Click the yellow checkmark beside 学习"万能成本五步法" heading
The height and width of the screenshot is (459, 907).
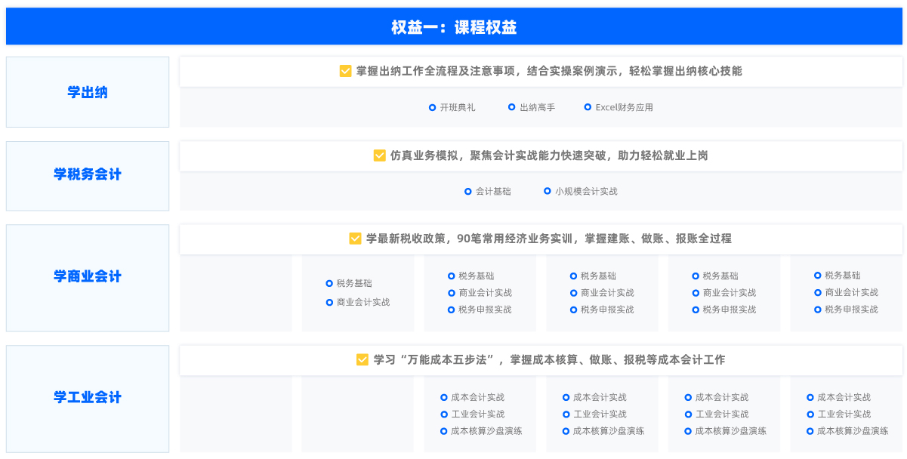tap(362, 360)
